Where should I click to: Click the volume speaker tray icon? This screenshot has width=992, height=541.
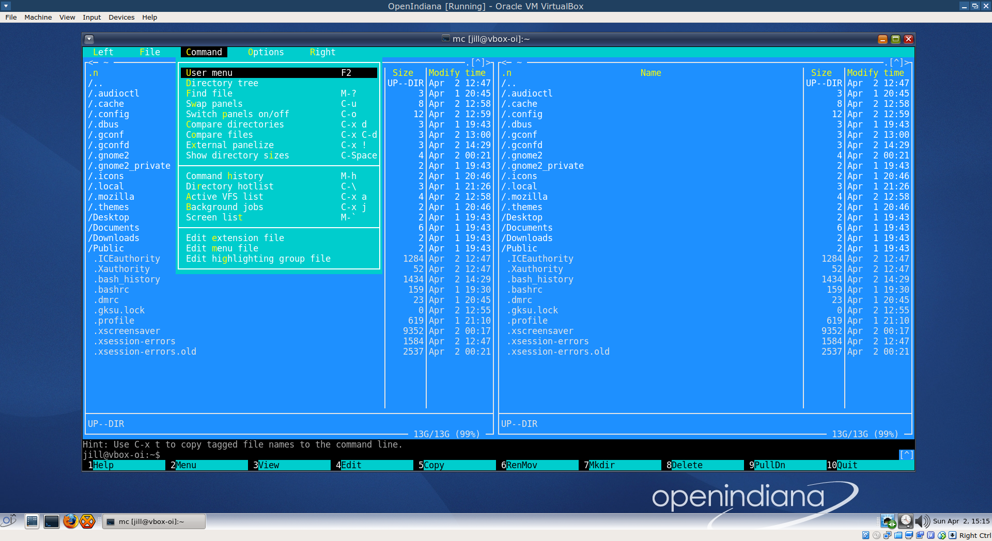pos(922,521)
